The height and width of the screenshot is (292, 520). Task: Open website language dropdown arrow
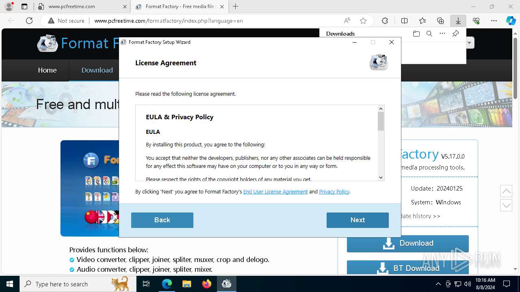pos(470,43)
